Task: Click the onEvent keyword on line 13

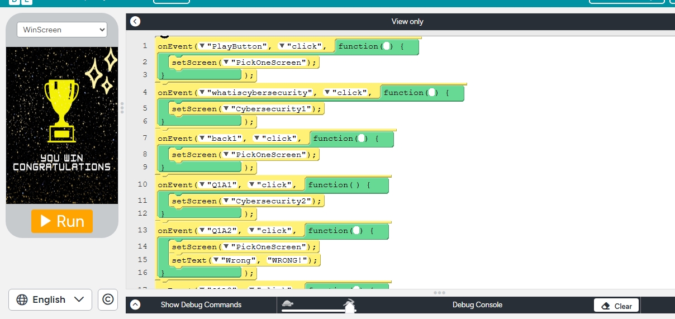Action: click(175, 231)
